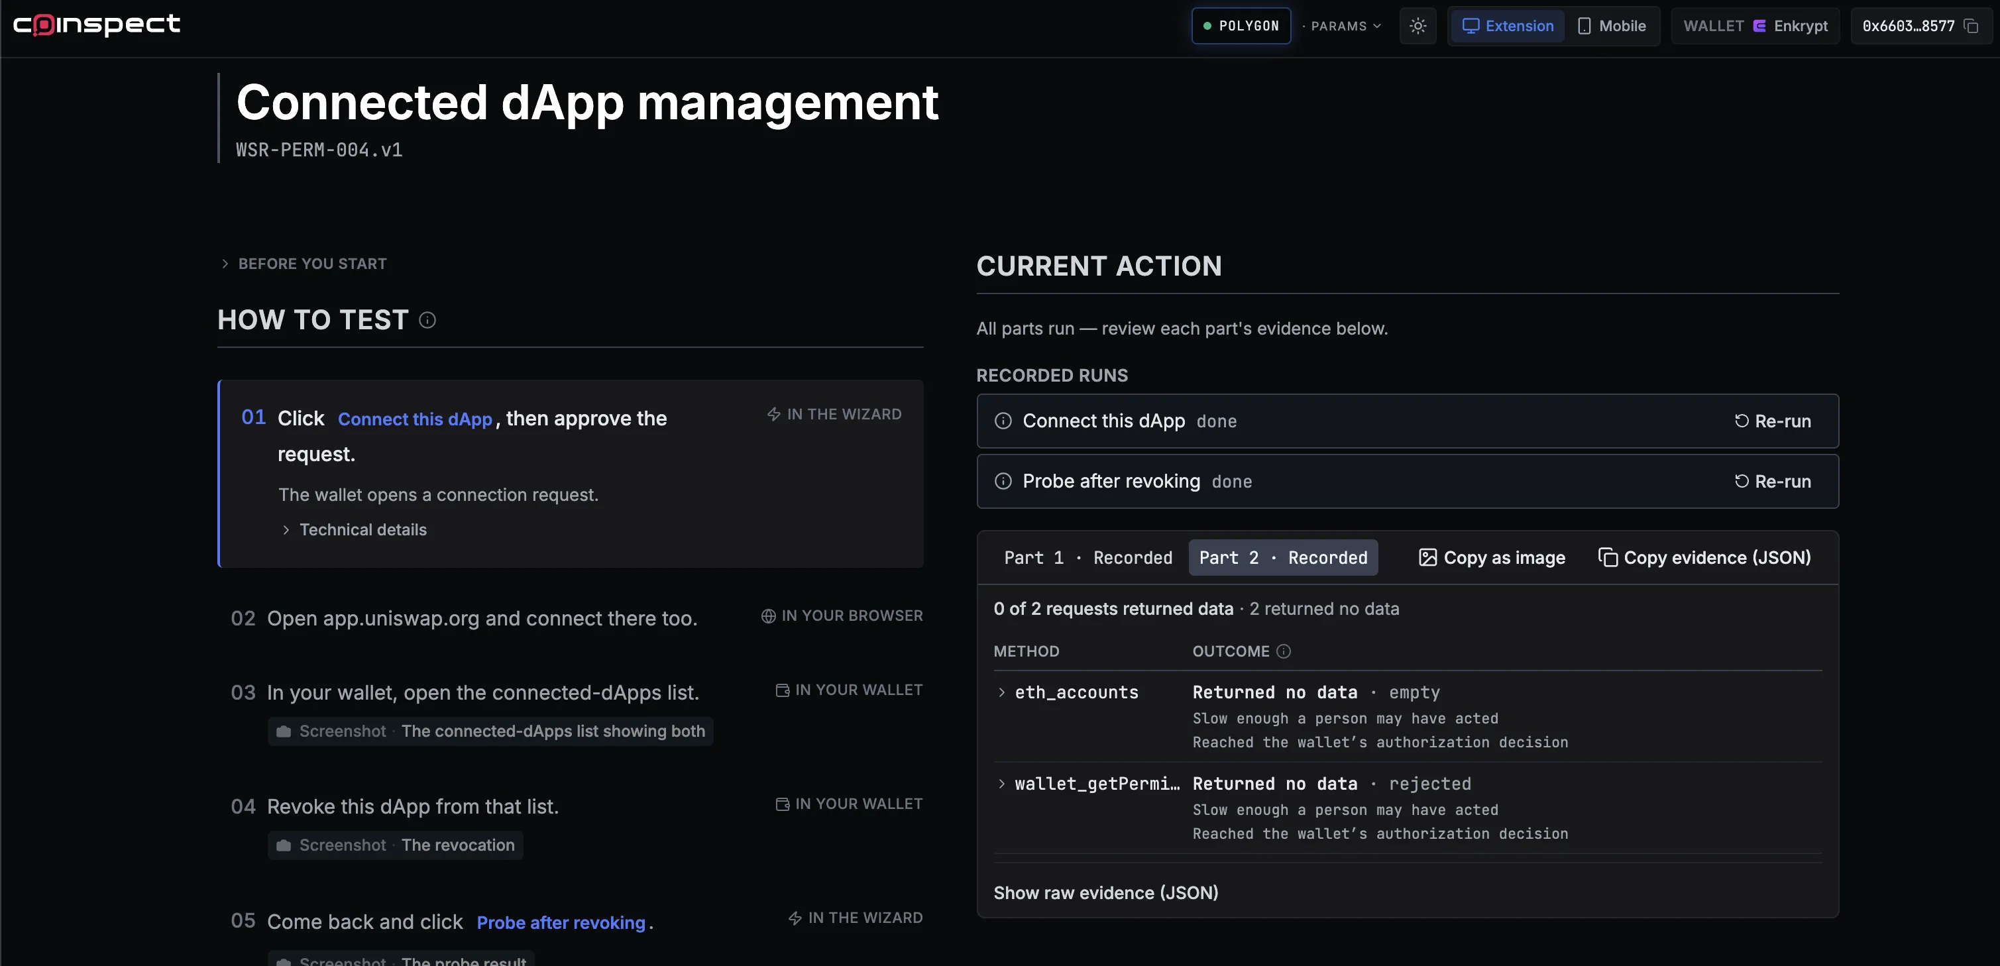Image resolution: width=2000 pixels, height=966 pixels.
Task: Click the Screenshot chip The revocation
Action: point(395,845)
